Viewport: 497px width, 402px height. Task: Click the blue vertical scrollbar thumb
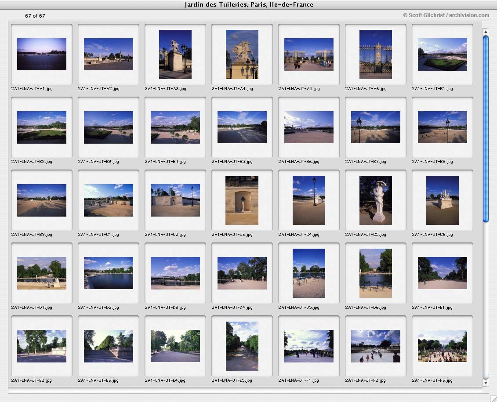click(486, 129)
